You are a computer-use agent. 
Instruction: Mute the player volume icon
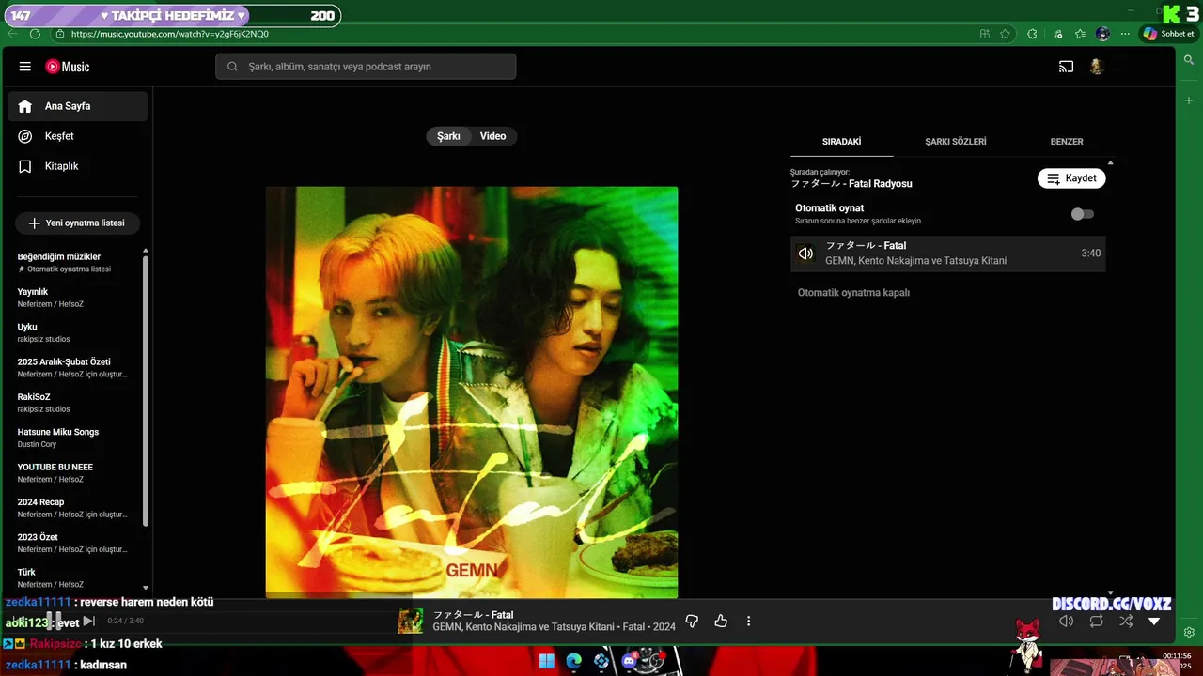(1067, 621)
